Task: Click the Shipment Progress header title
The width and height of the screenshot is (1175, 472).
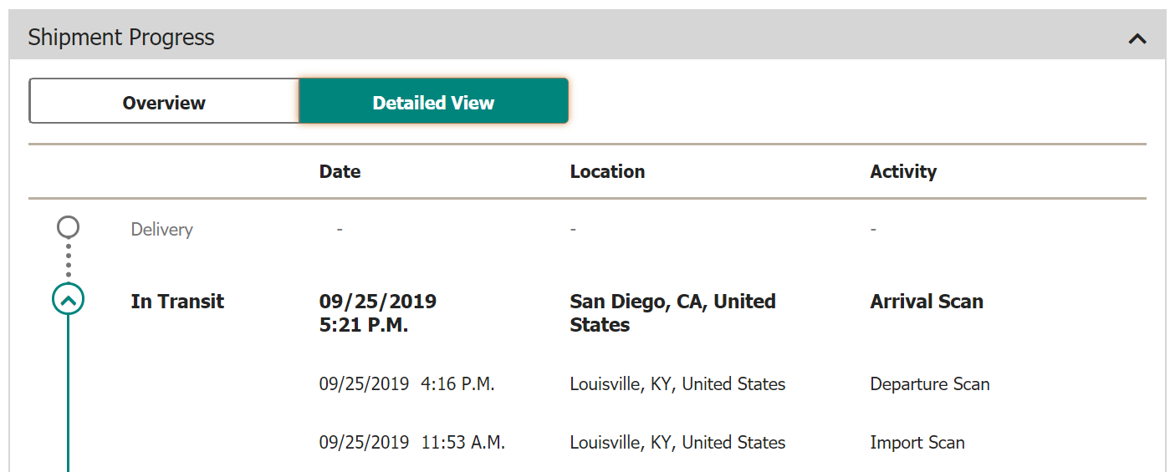Action: pyautogui.click(x=121, y=38)
